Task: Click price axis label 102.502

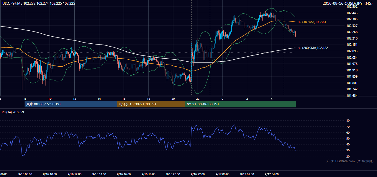Action: 352,6
